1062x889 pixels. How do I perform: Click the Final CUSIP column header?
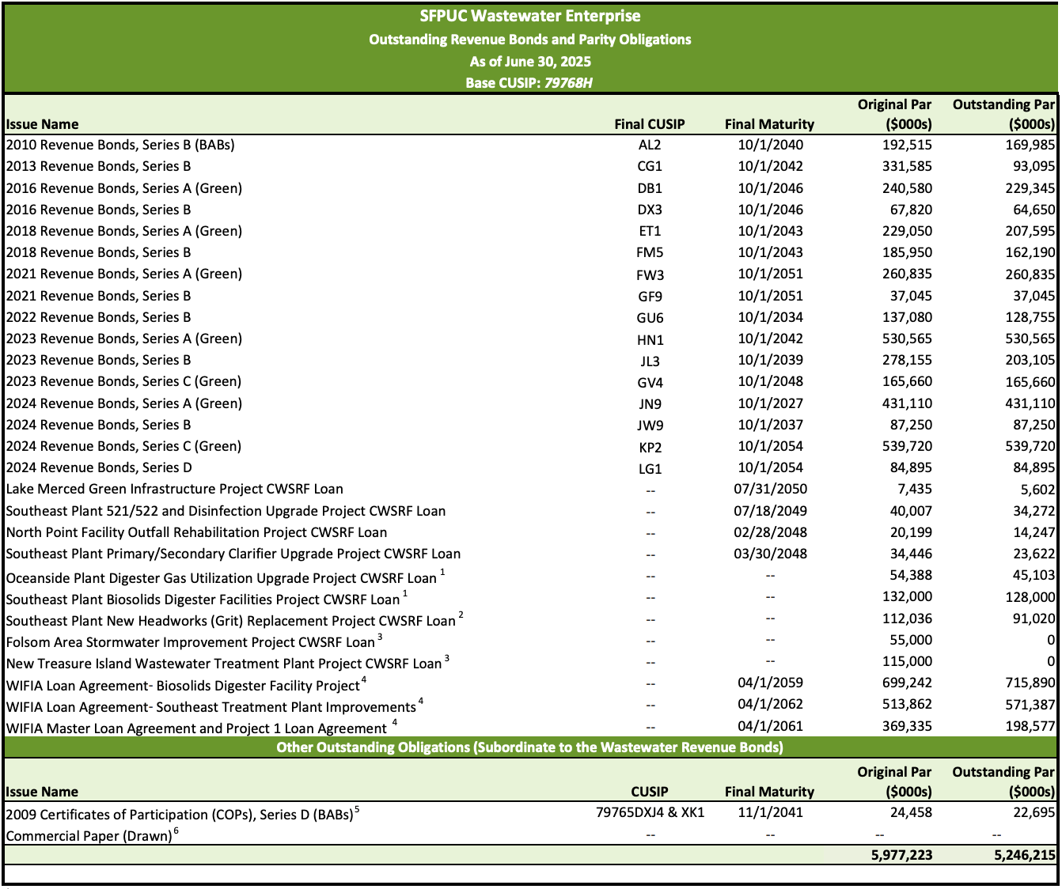(650, 123)
